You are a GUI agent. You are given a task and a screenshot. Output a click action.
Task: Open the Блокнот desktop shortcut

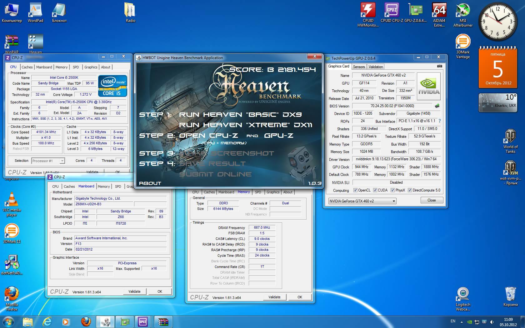(59, 12)
